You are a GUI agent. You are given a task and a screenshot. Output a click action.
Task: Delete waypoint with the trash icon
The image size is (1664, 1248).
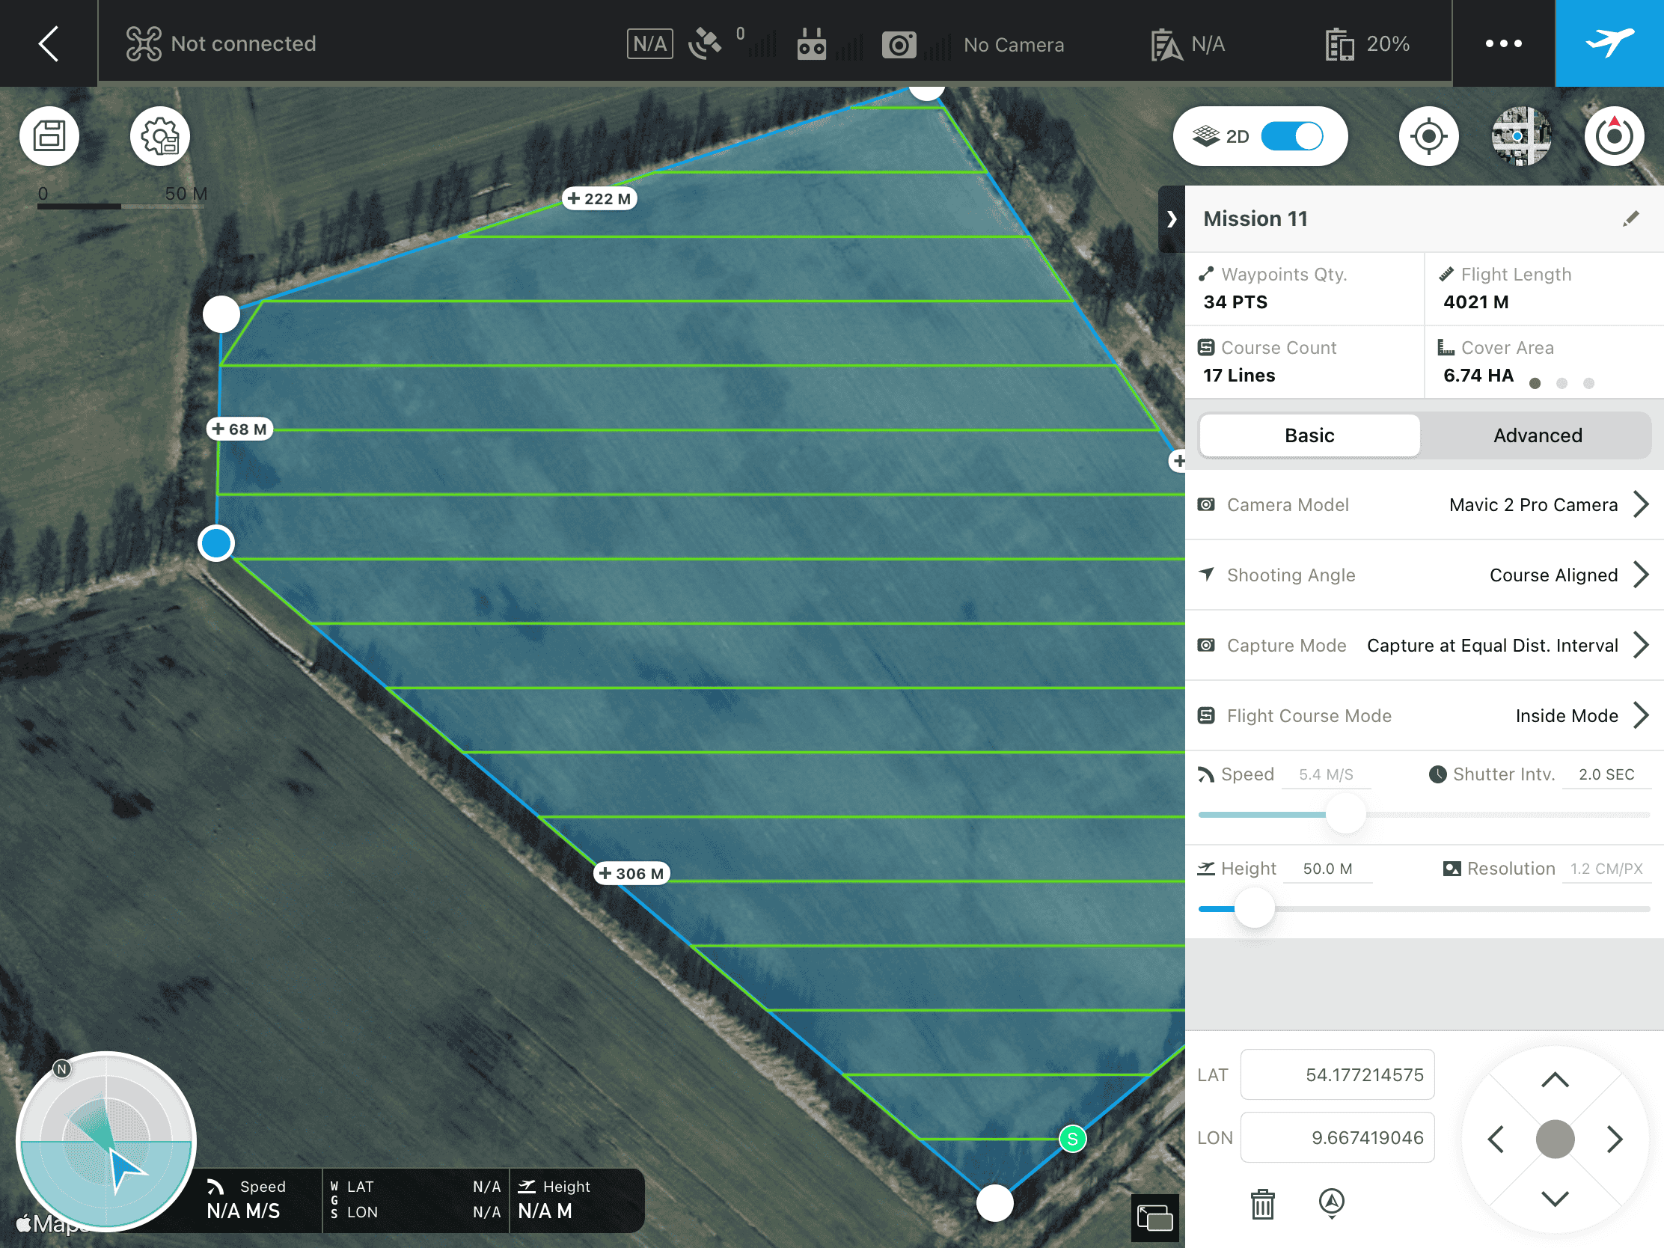click(1262, 1204)
